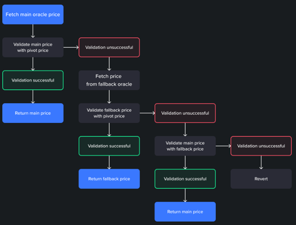This screenshot has width=296, height=225.
Task: Click horizontal arrow leaving Validate fallback price box
Action: coord(147,113)
